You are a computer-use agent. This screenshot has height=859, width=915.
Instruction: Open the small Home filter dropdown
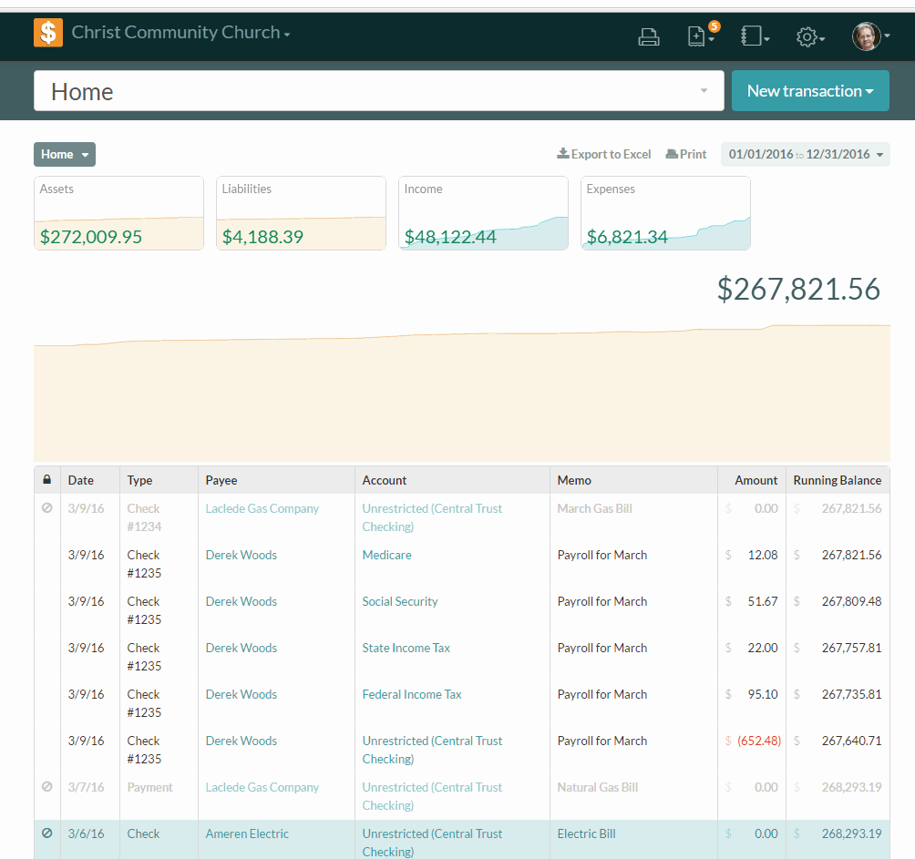(64, 155)
